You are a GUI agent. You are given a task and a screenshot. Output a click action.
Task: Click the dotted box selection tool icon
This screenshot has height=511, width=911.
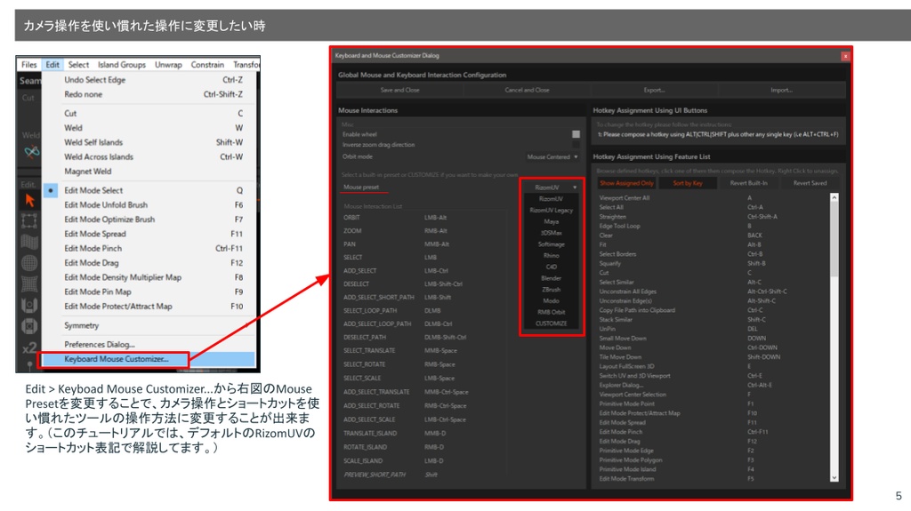pos(29,221)
